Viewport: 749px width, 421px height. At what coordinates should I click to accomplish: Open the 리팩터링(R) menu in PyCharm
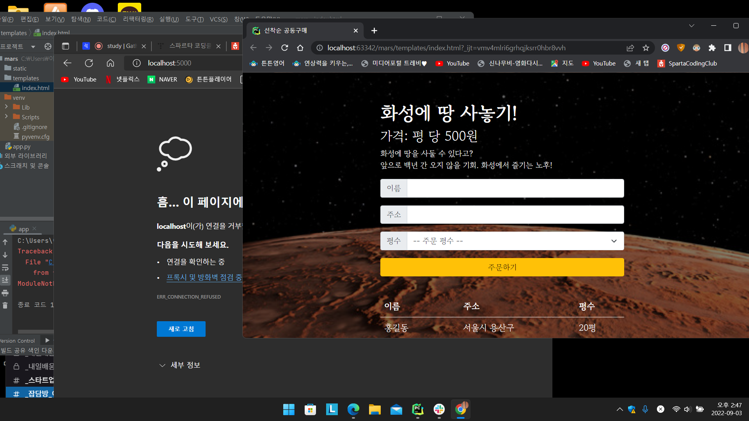[138, 19]
